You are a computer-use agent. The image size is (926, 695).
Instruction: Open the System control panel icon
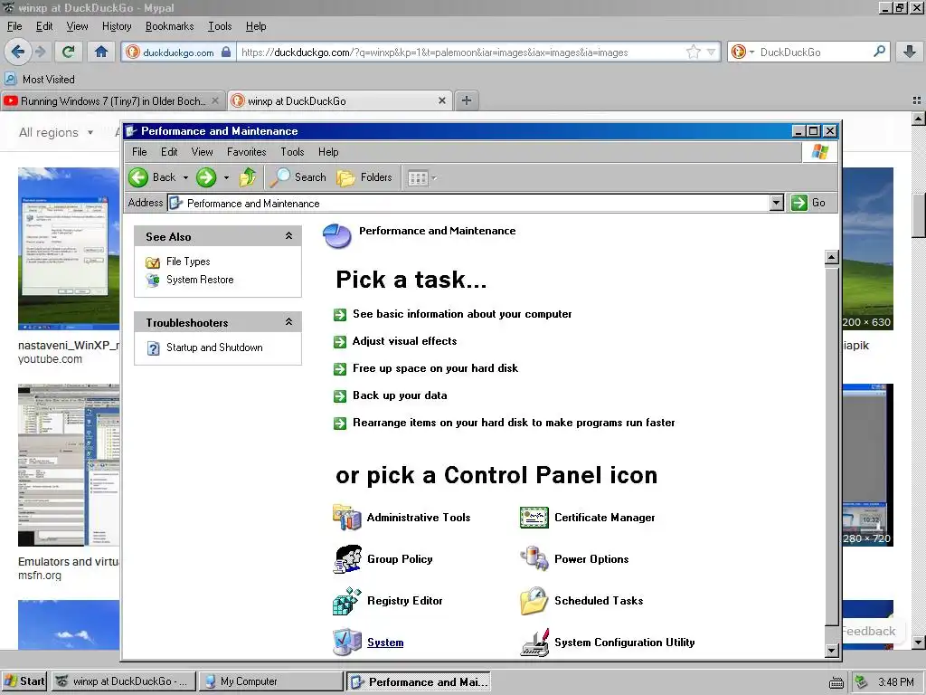click(346, 643)
